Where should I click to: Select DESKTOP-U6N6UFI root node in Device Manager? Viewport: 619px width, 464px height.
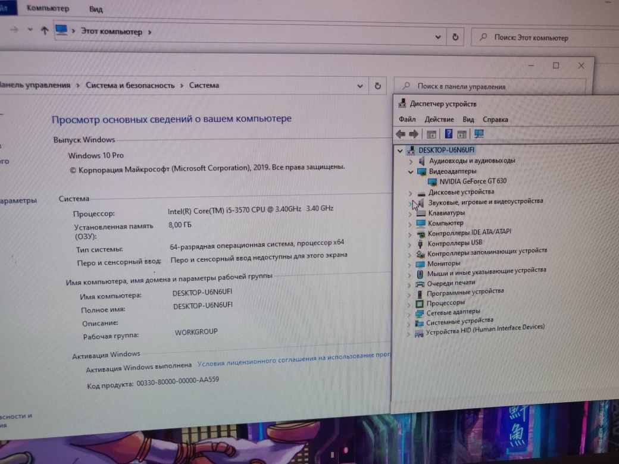[x=446, y=150]
